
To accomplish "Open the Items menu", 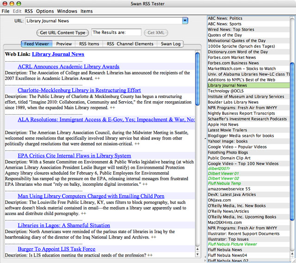I will pyautogui.click(x=86, y=11).
